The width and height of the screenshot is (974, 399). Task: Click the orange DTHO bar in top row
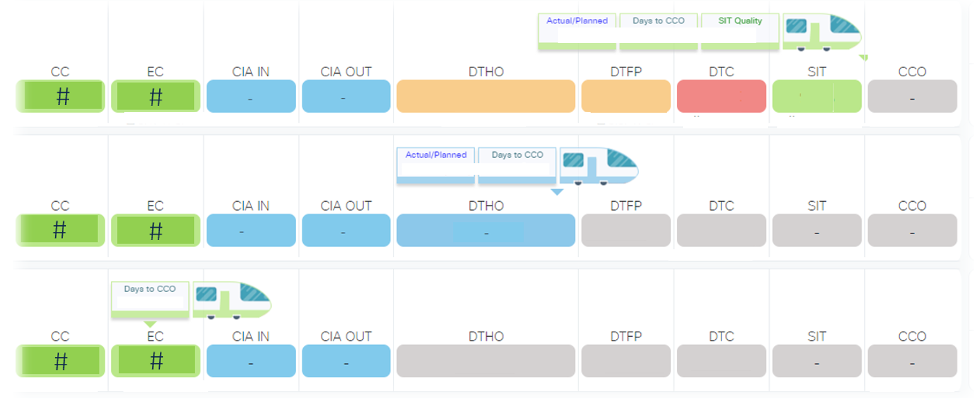coord(486,96)
